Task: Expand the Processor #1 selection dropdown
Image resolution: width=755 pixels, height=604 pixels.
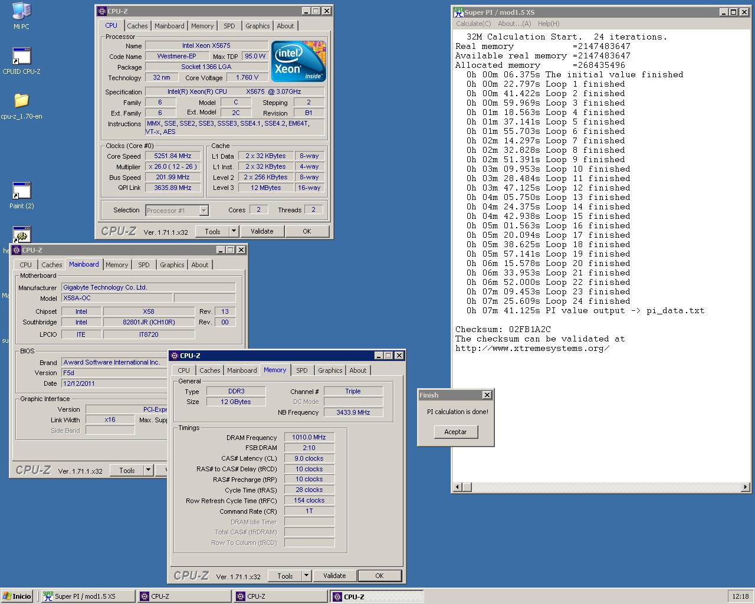Action: click(203, 211)
